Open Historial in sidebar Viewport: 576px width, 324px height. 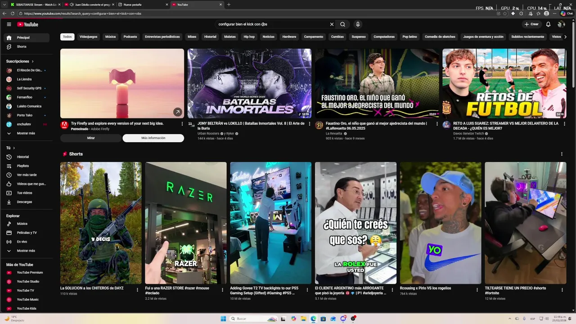27,157
